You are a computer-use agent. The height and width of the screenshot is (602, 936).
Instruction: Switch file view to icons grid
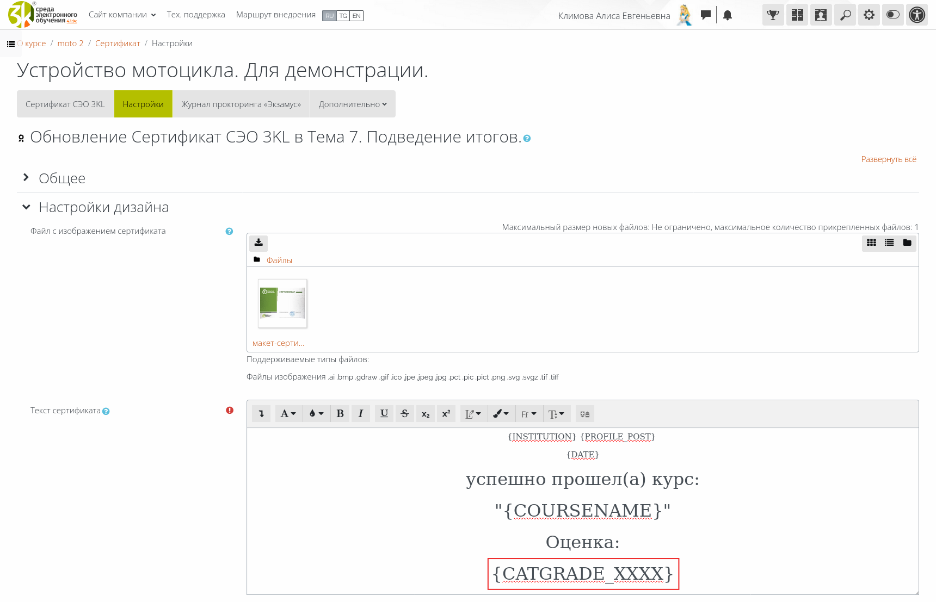click(871, 243)
